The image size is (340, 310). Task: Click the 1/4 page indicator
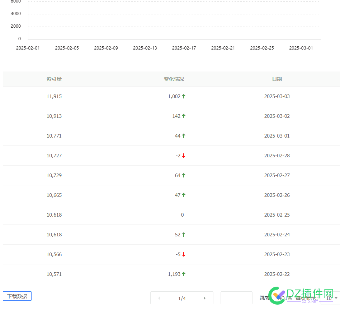tap(182, 298)
